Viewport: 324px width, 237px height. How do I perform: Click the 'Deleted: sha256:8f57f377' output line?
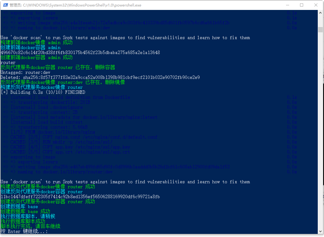pos(100,77)
